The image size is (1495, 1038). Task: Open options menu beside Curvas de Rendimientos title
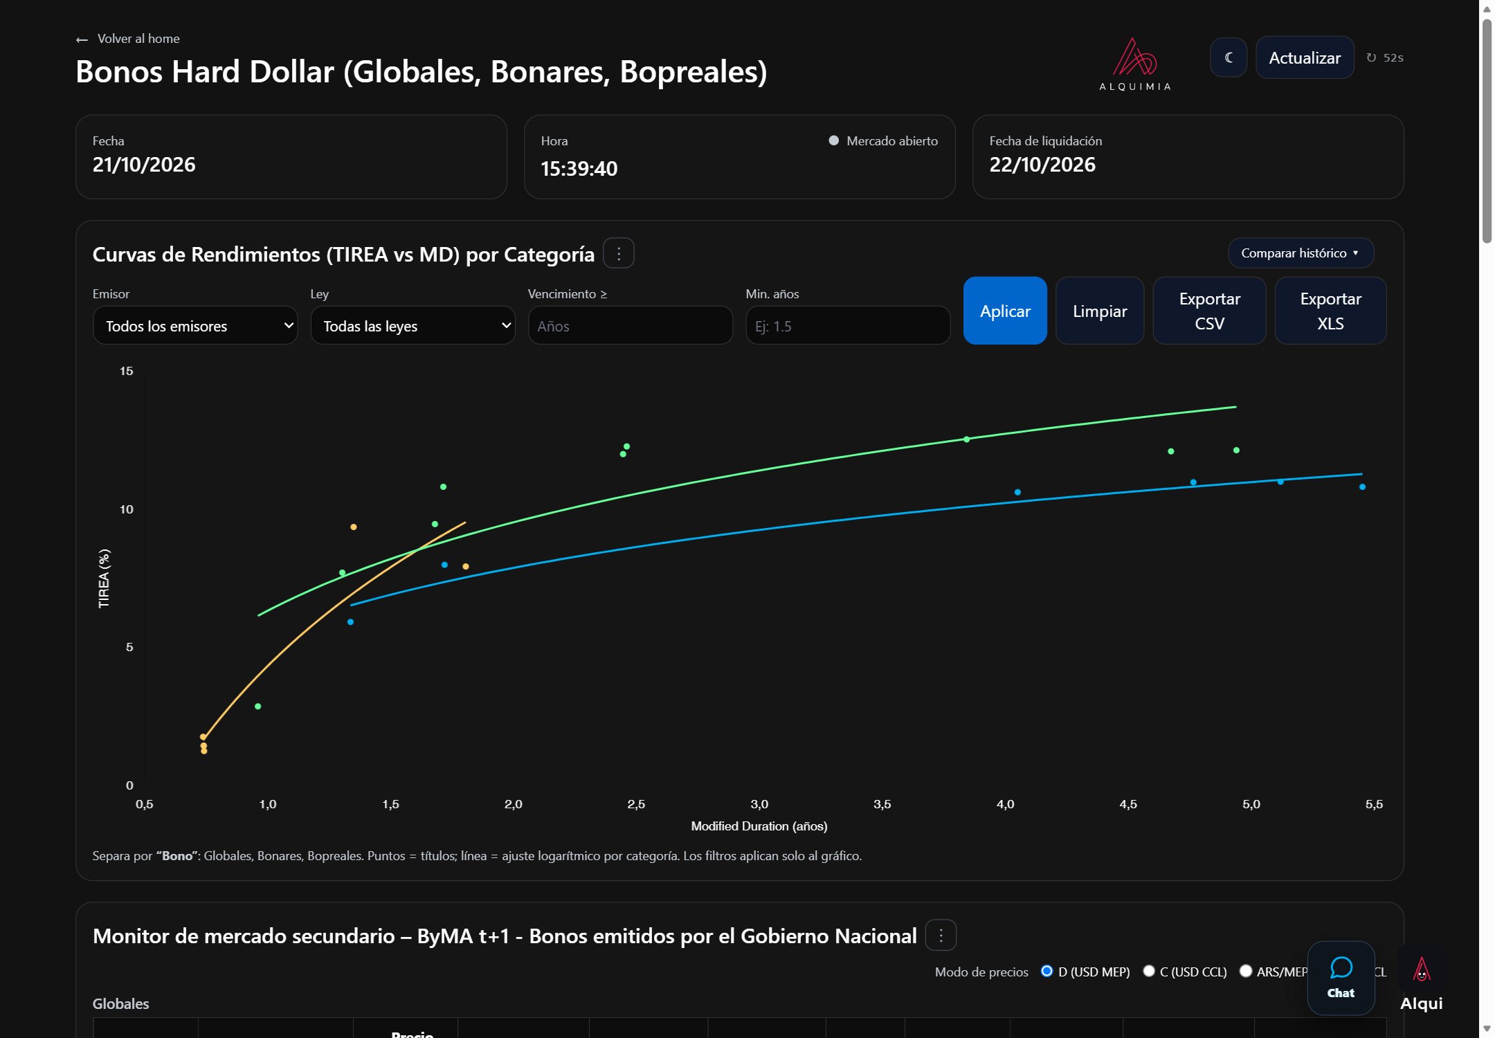[x=619, y=253]
